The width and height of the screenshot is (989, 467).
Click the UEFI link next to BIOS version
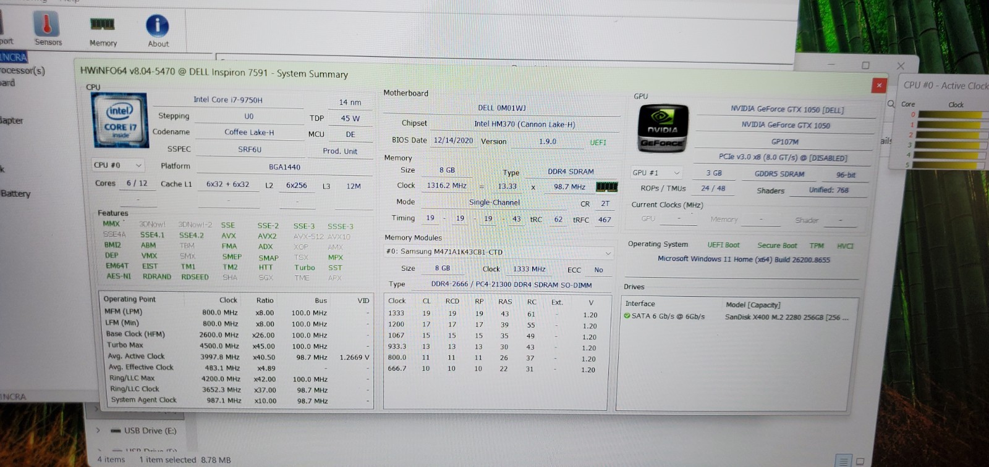(598, 143)
